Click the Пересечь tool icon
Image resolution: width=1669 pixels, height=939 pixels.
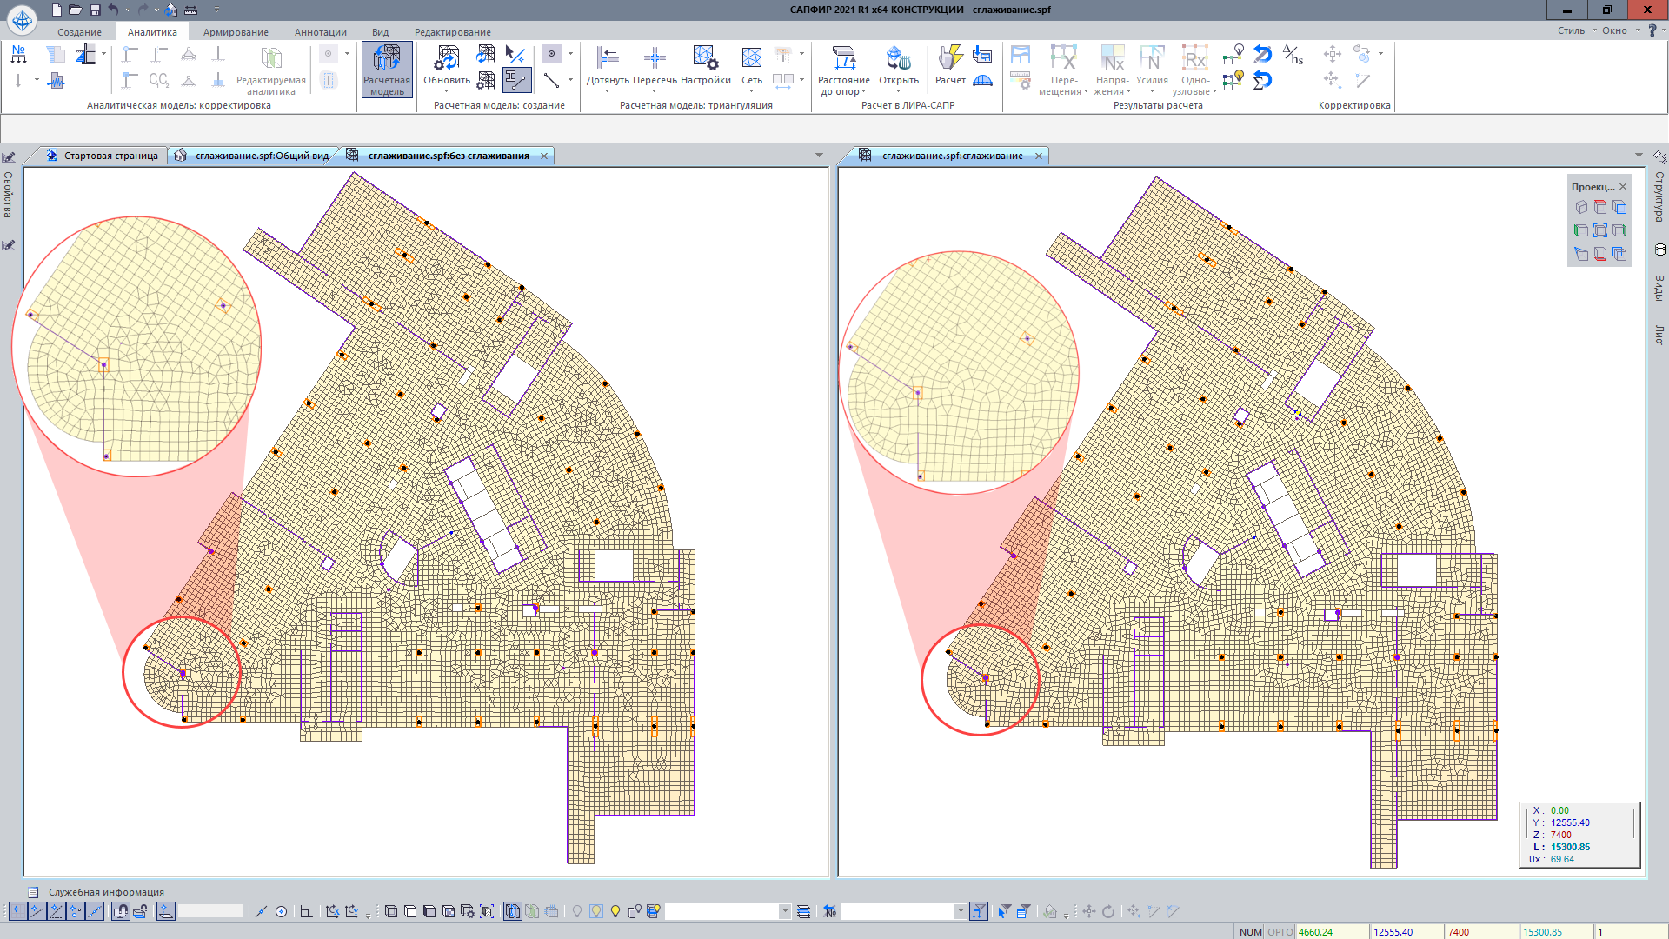(655, 59)
